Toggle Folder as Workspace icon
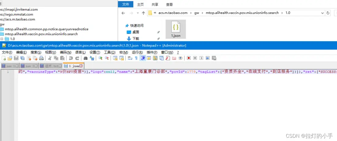 tap(174, 58)
